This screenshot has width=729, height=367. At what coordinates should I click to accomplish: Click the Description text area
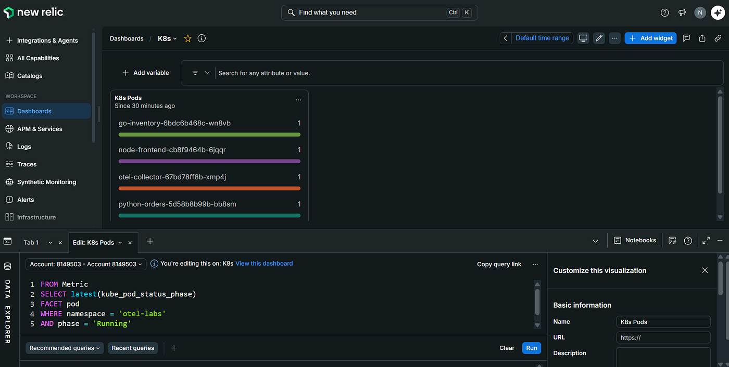pos(663,357)
